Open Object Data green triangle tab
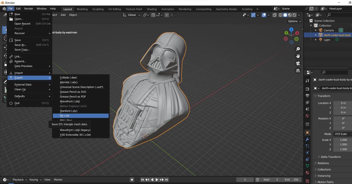 [x=307, y=166]
